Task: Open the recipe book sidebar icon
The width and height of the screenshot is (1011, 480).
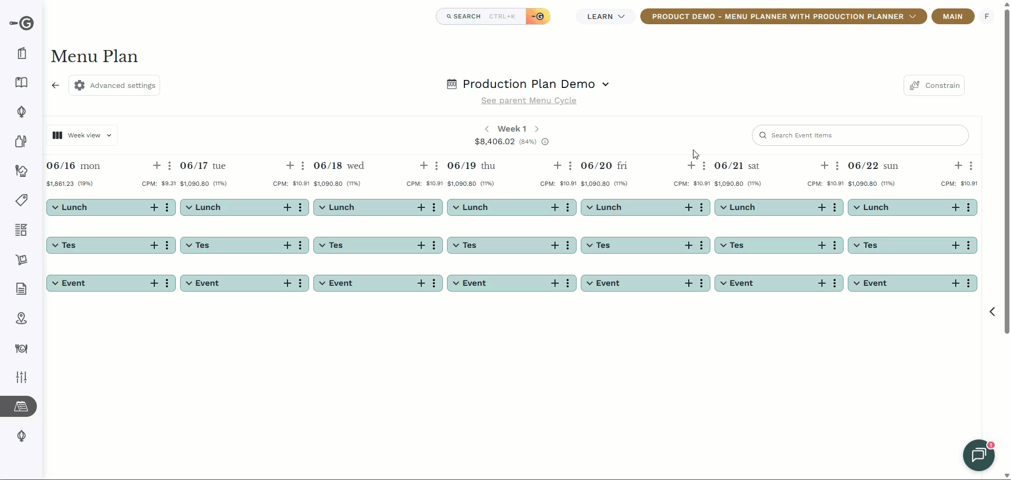Action: tap(22, 83)
